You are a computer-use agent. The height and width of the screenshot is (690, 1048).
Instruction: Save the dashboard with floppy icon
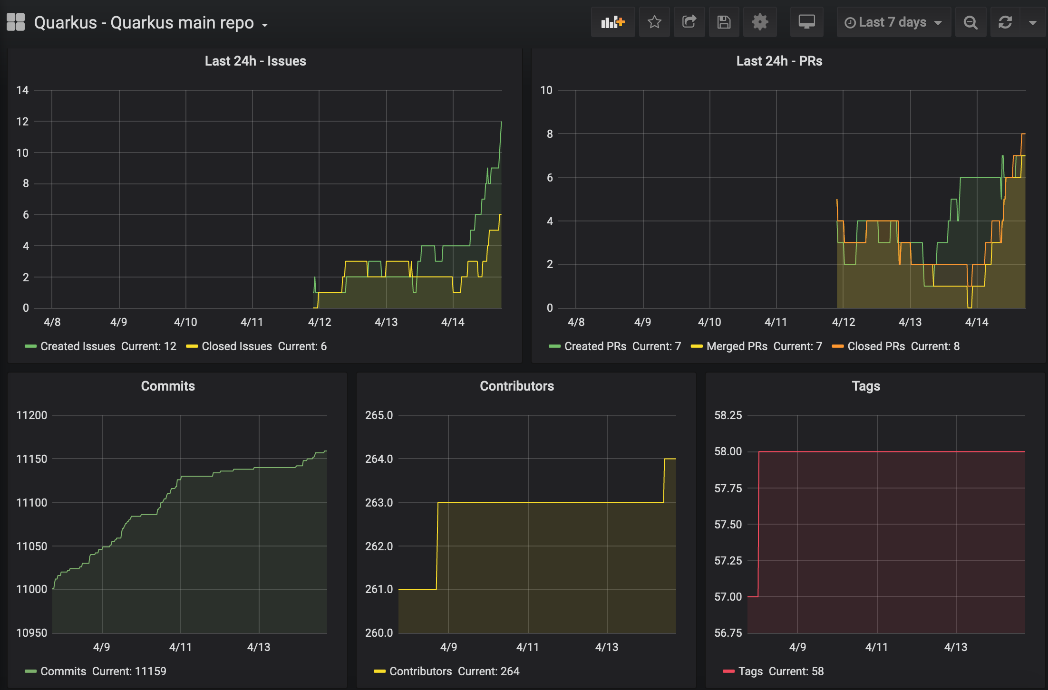(x=724, y=22)
